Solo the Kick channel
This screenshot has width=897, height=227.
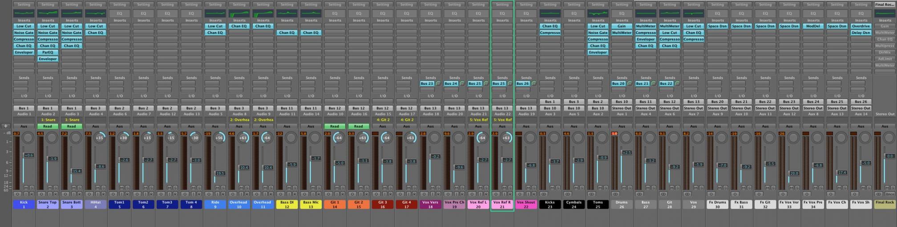point(32,188)
